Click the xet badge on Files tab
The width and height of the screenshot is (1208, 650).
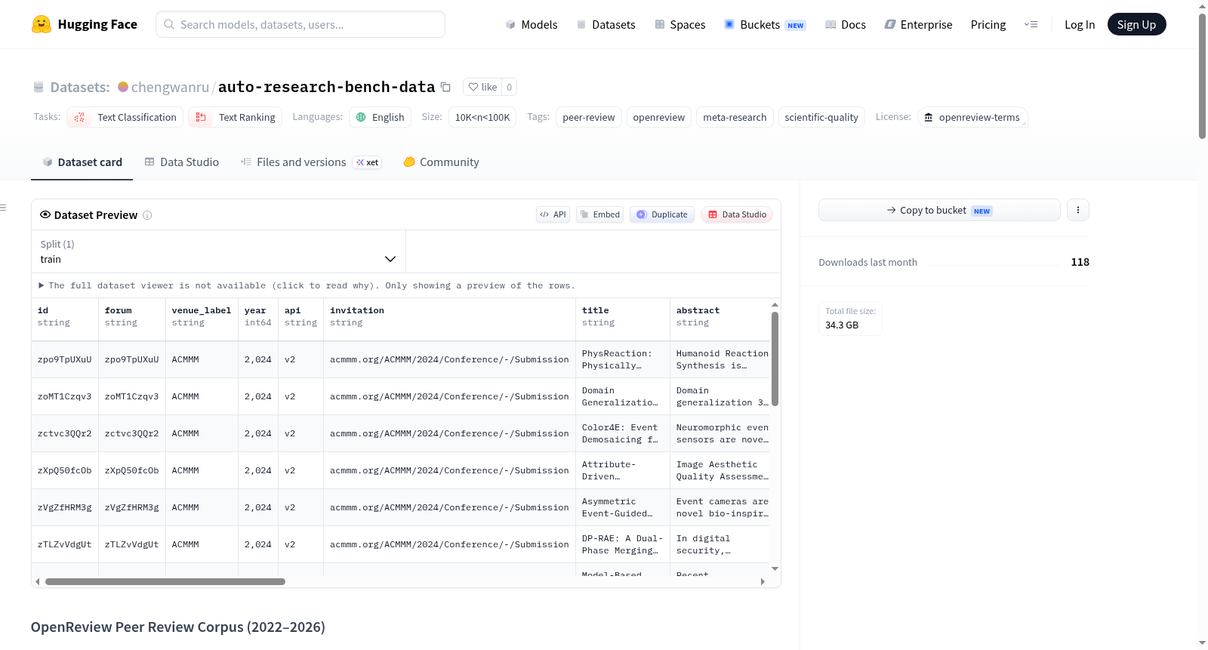(367, 162)
